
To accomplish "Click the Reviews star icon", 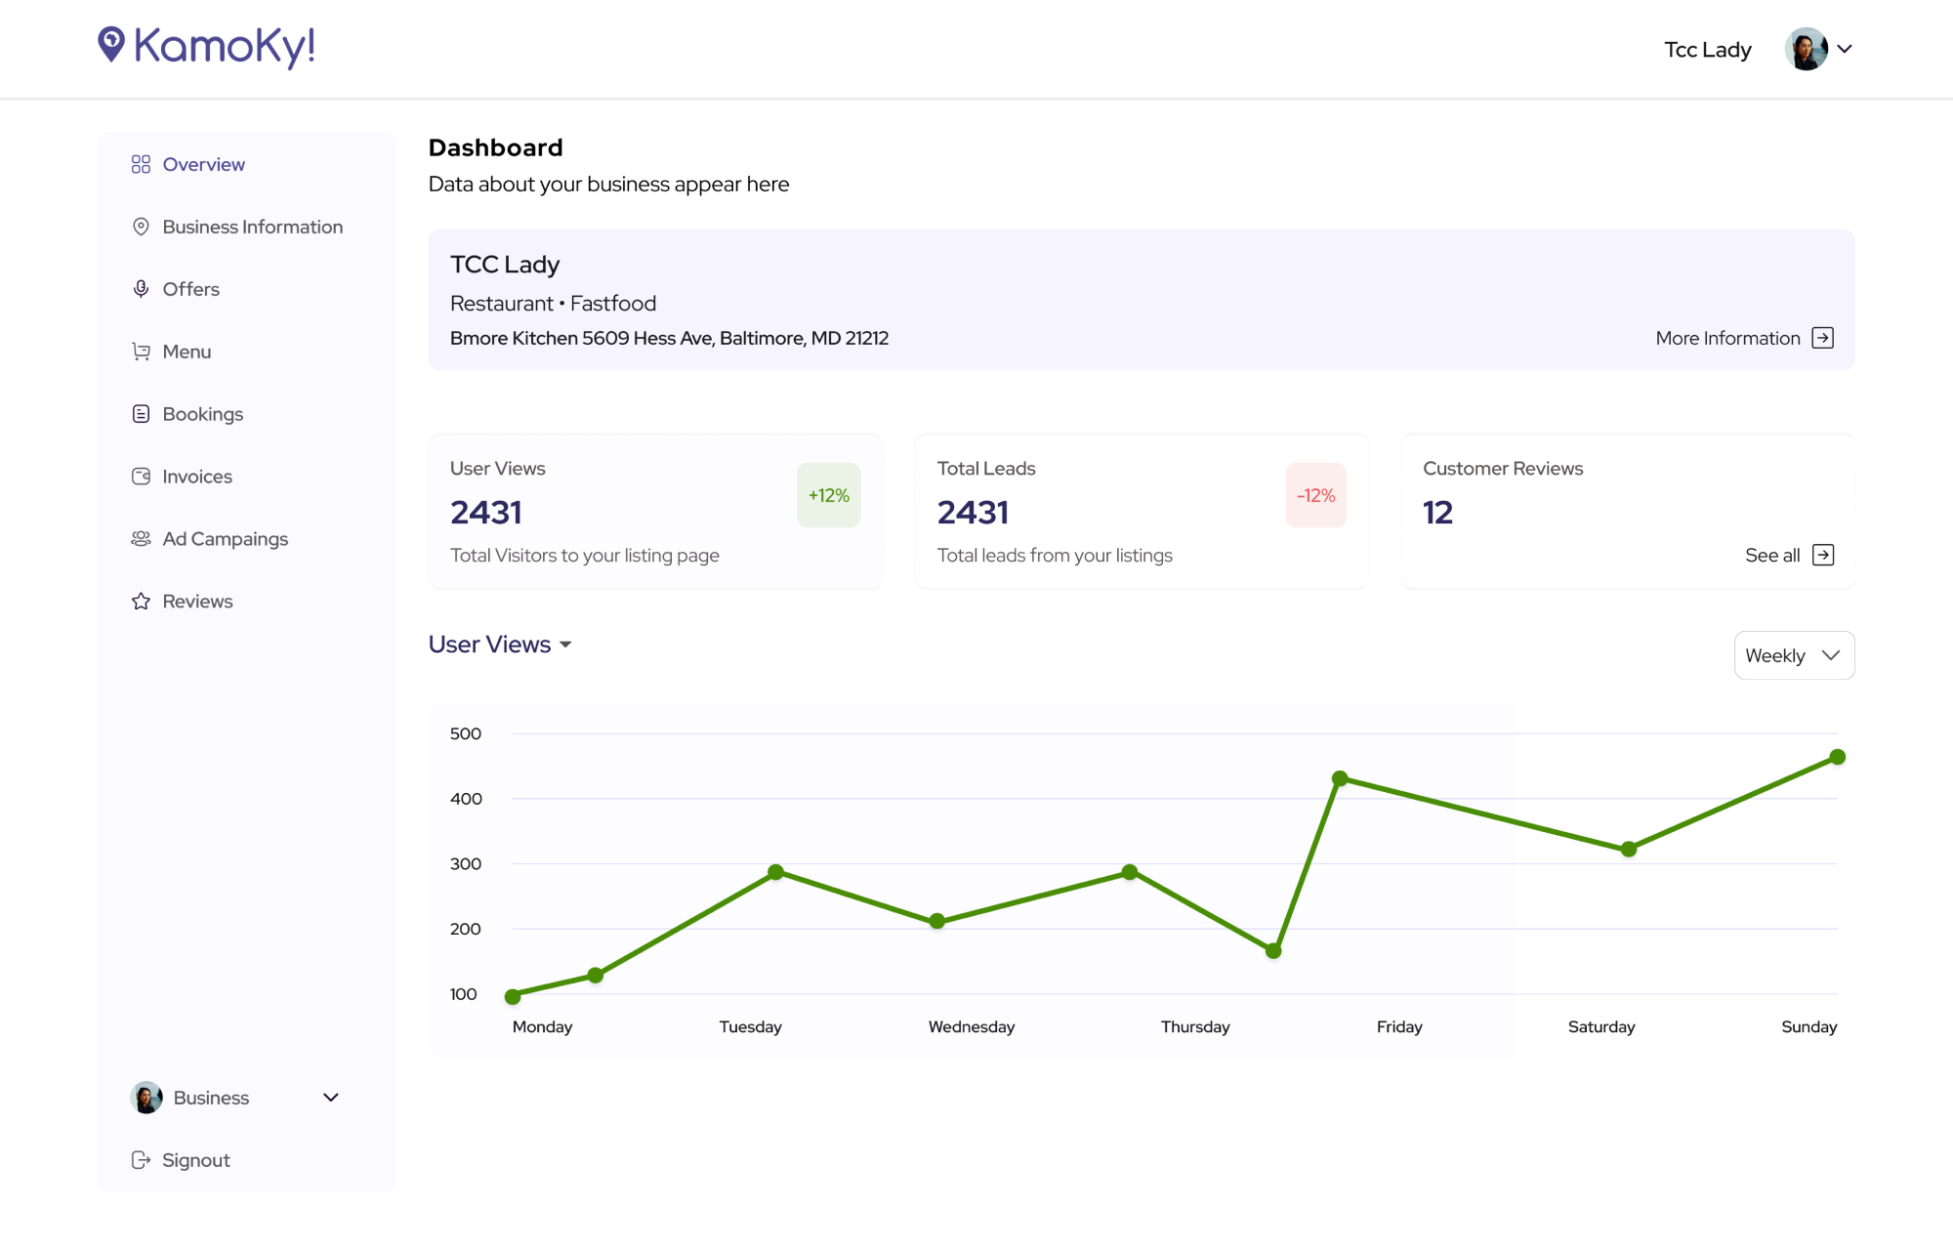I will pos(141,602).
